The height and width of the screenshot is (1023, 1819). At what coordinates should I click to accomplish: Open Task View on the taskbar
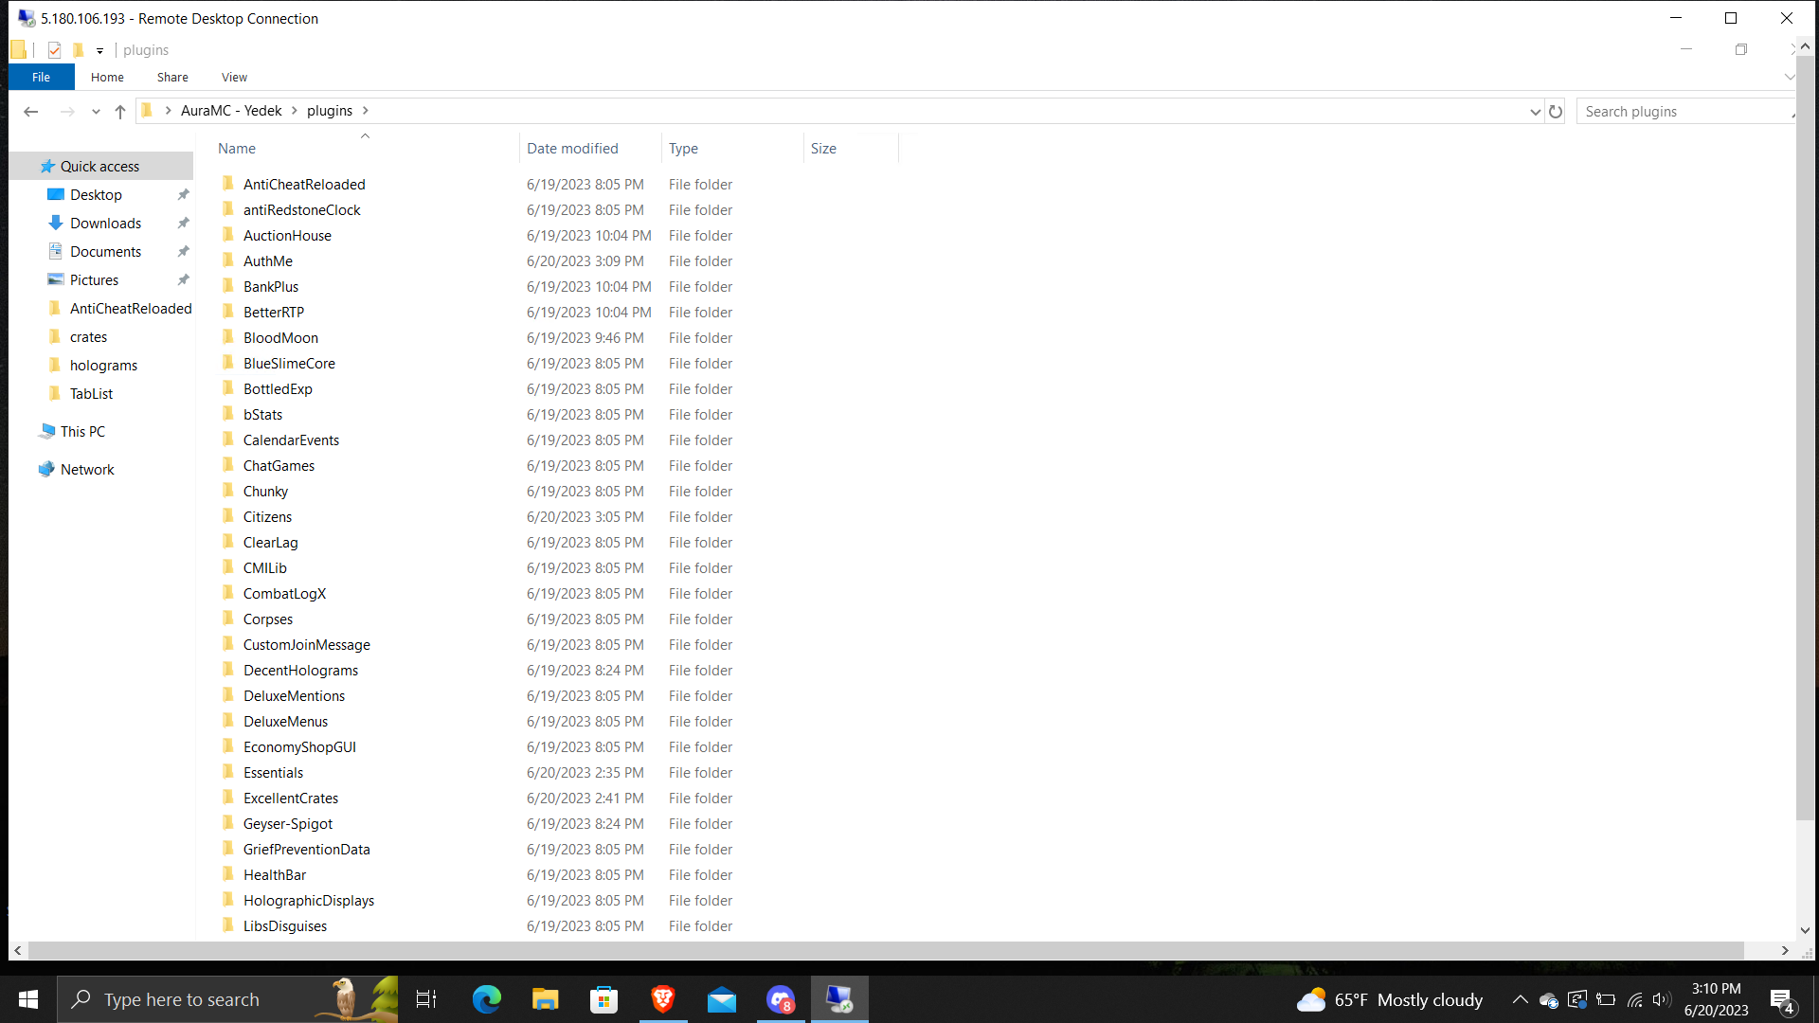426,999
